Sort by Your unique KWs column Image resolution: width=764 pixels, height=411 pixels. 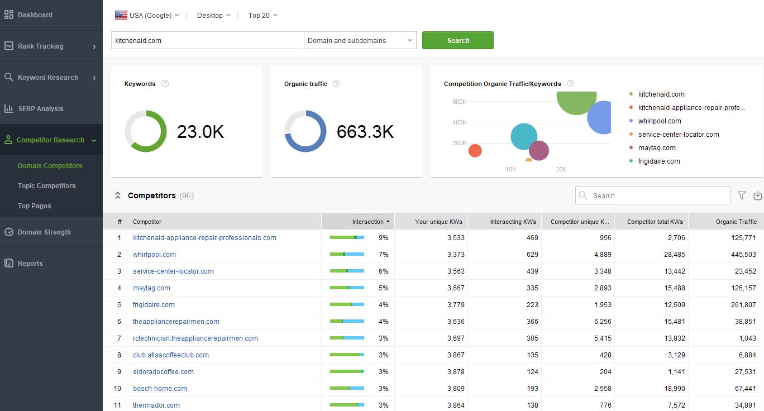point(431,222)
